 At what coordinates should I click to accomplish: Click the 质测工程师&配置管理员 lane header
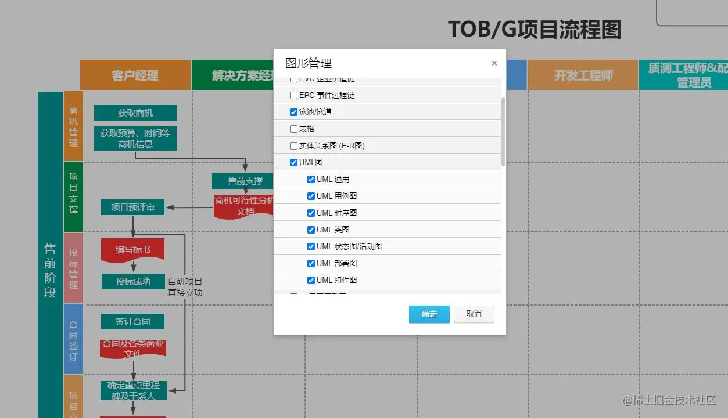click(x=683, y=75)
